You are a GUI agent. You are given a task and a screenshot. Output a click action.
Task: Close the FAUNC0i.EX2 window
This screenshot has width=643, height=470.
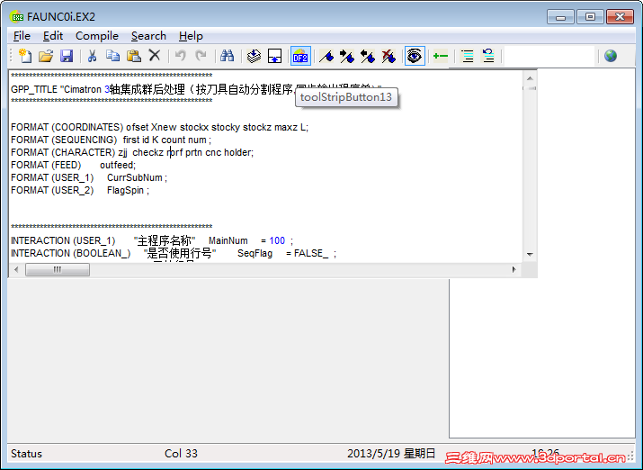[x=620, y=17]
